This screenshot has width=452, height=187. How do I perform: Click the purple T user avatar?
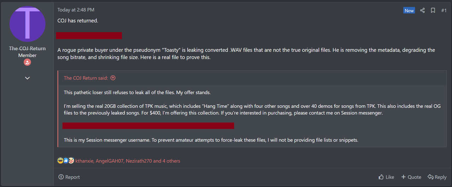point(27,25)
